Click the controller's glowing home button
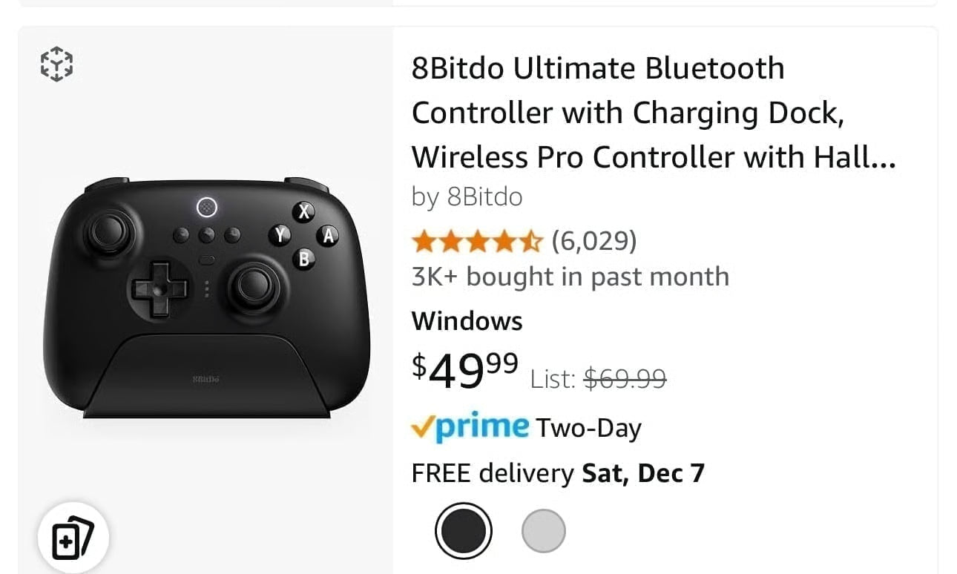 [207, 207]
